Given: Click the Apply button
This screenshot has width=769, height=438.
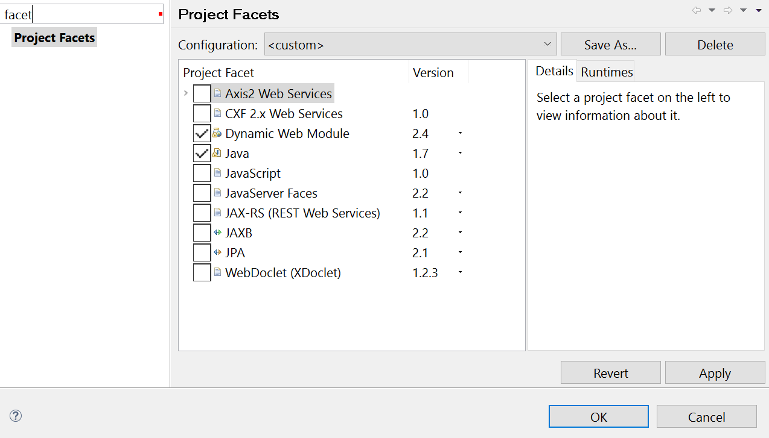Looking at the screenshot, I should pos(715,374).
